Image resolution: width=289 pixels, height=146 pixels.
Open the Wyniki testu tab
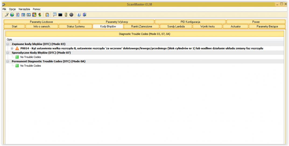(207, 27)
